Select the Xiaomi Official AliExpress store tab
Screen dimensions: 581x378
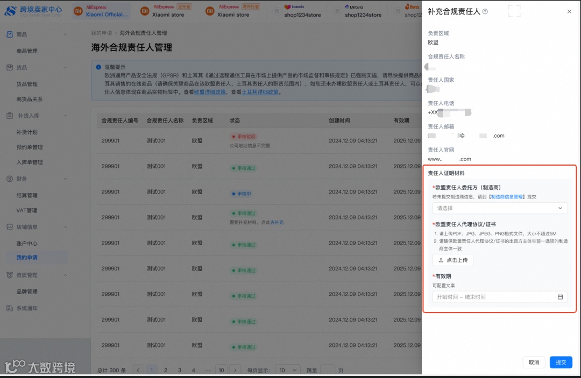pyautogui.click(x=101, y=11)
